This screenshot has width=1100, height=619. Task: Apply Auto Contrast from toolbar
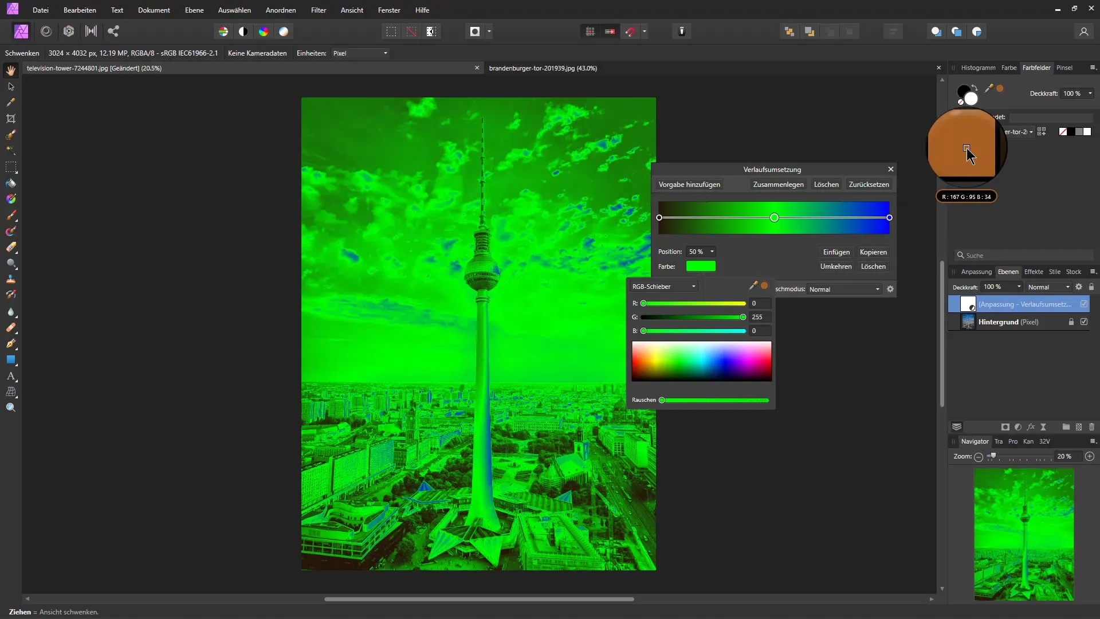(243, 32)
